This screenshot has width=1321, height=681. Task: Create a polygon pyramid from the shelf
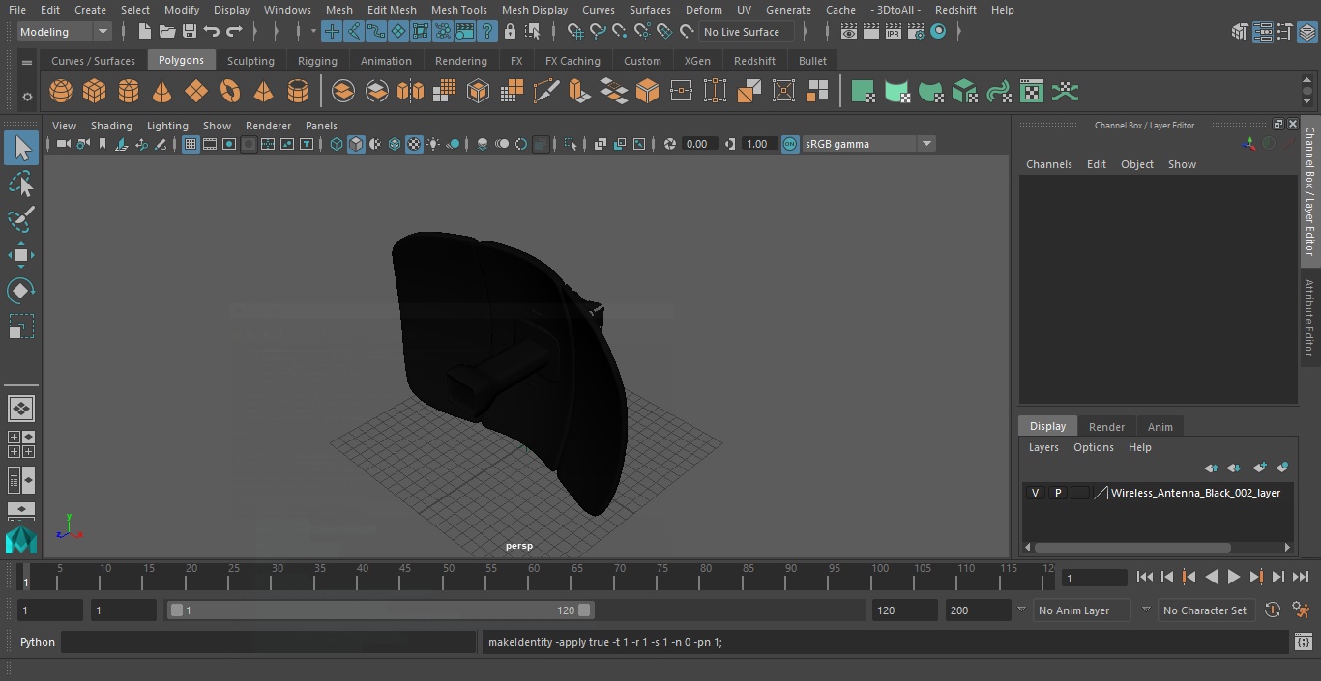[263, 92]
